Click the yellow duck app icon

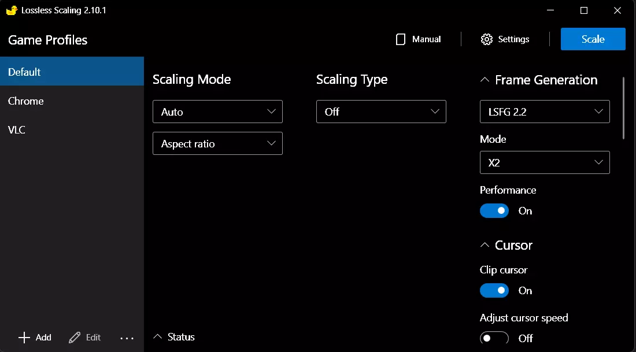tap(12, 10)
